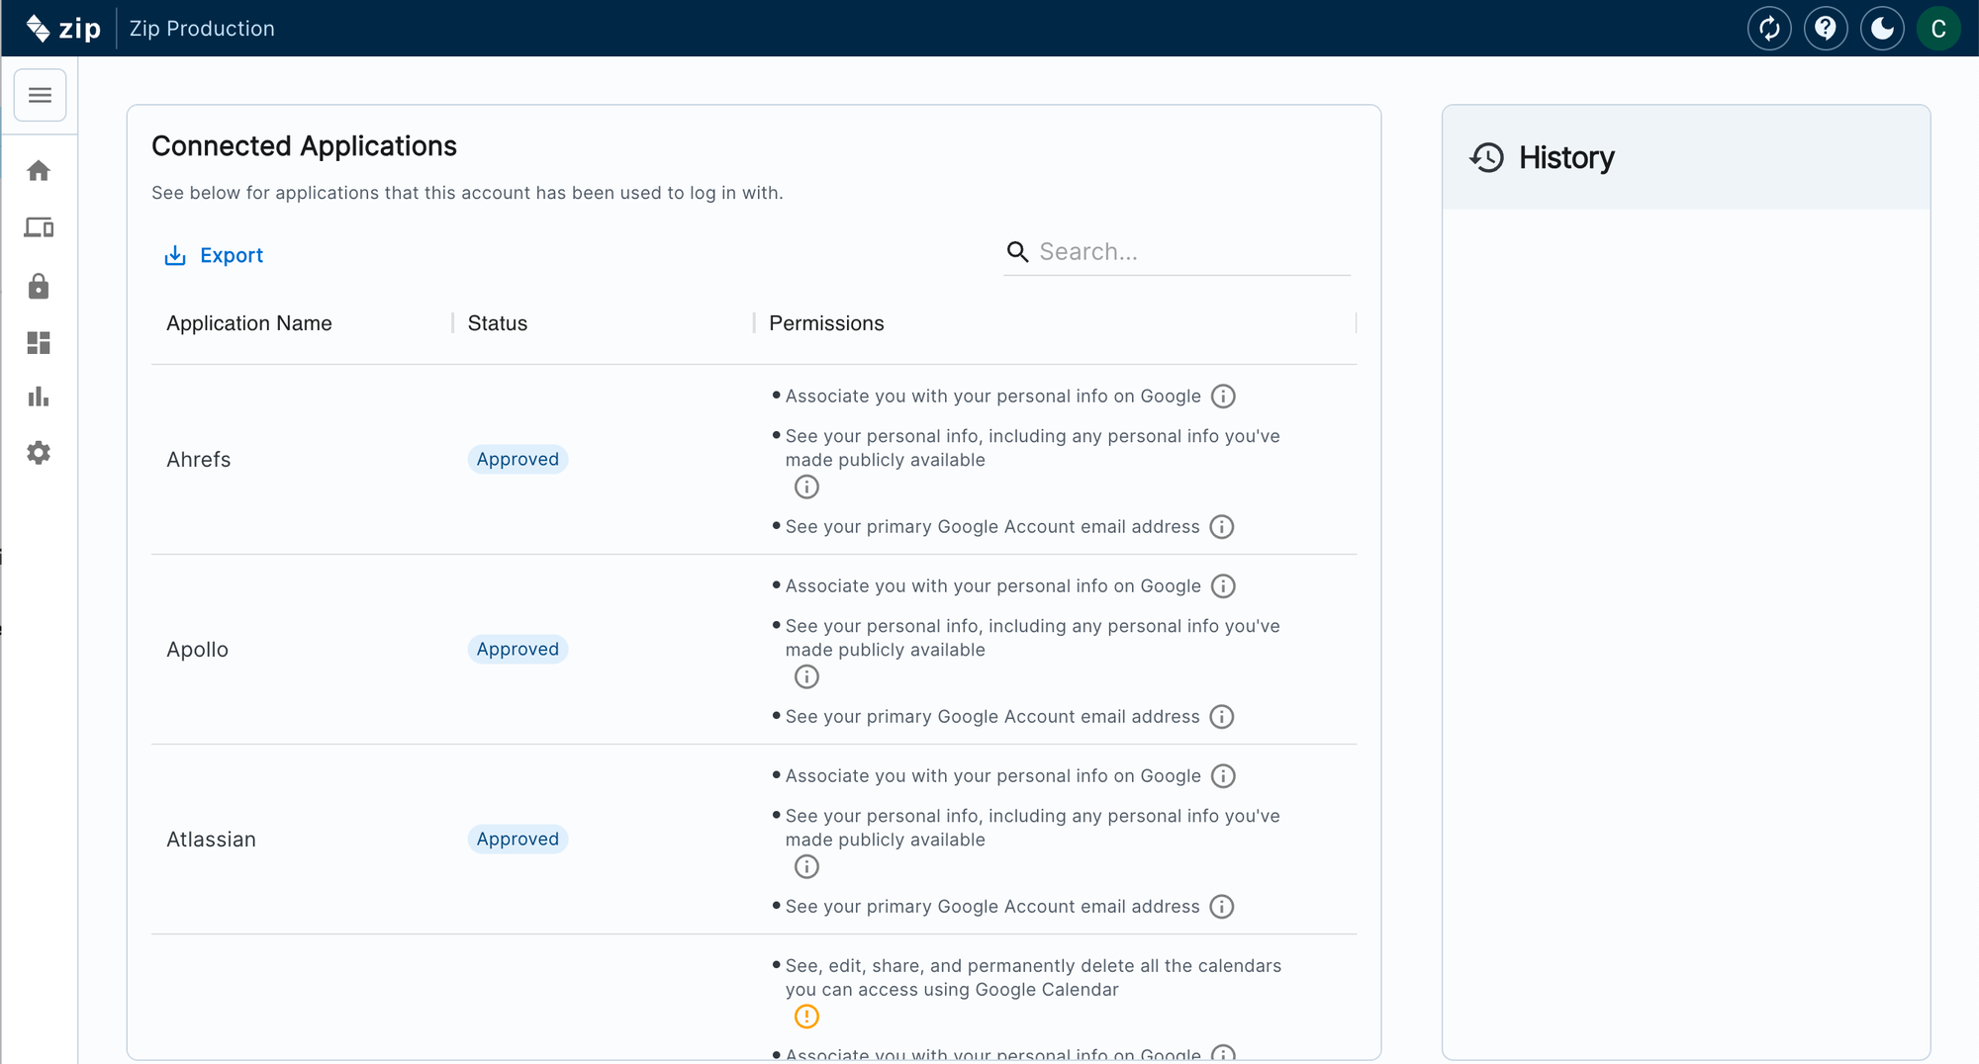Open the settings gear sidebar icon

pyautogui.click(x=39, y=453)
